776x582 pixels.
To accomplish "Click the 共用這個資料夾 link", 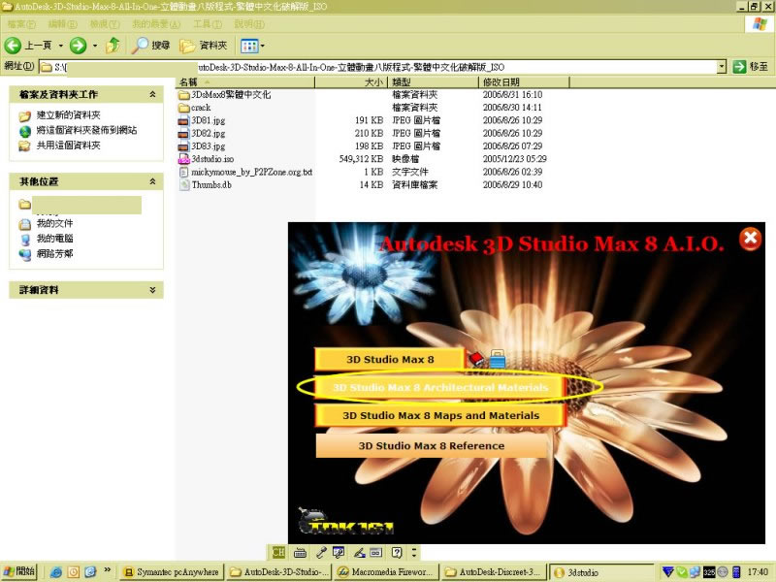I will 68,145.
